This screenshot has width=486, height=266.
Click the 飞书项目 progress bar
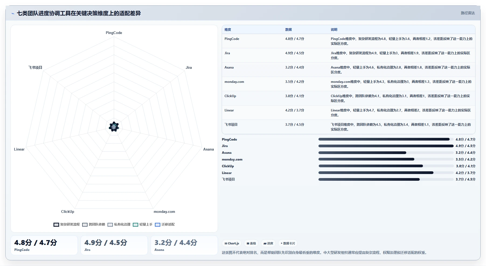click(x=386, y=179)
